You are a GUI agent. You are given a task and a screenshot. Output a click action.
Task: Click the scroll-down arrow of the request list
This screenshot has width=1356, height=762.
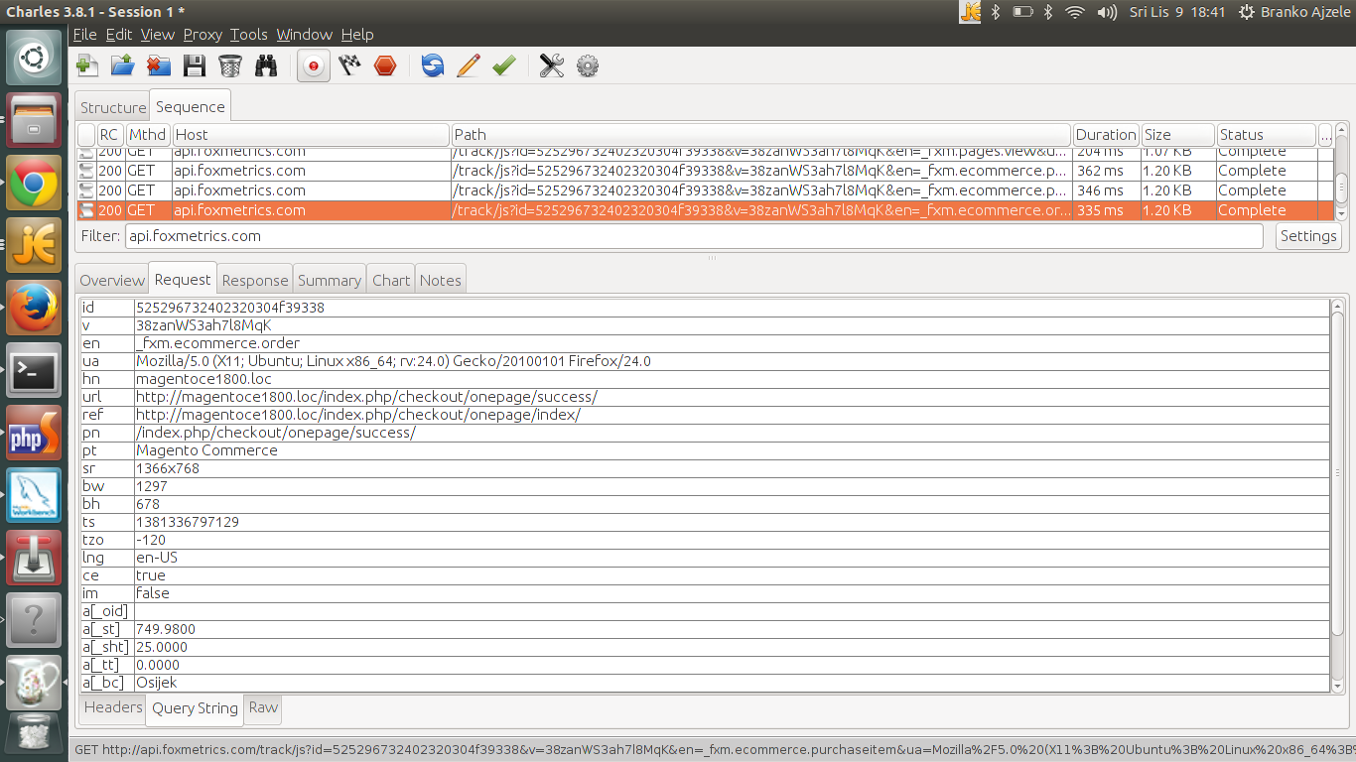pyautogui.click(x=1341, y=213)
